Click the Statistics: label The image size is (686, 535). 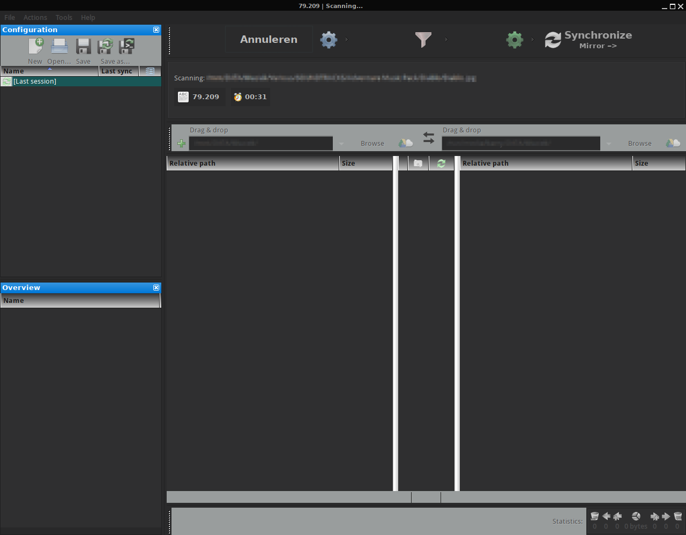[x=568, y=521]
